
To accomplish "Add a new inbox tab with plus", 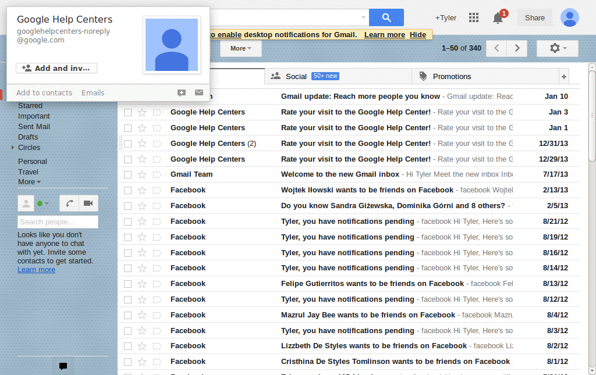I will [x=563, y=77].
